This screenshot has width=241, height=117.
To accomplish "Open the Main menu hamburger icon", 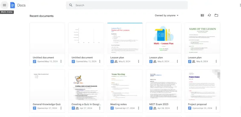I will pos(5,5).
